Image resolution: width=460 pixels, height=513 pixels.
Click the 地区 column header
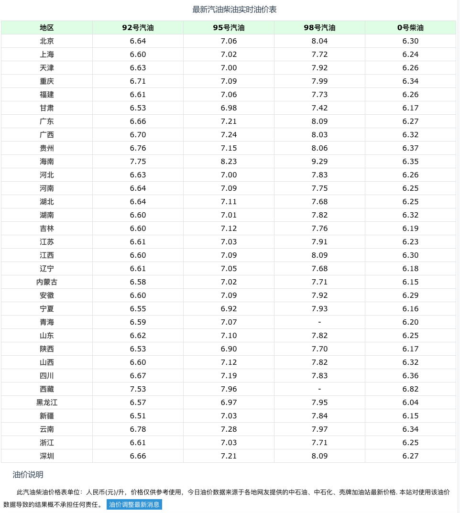point(47,28)
